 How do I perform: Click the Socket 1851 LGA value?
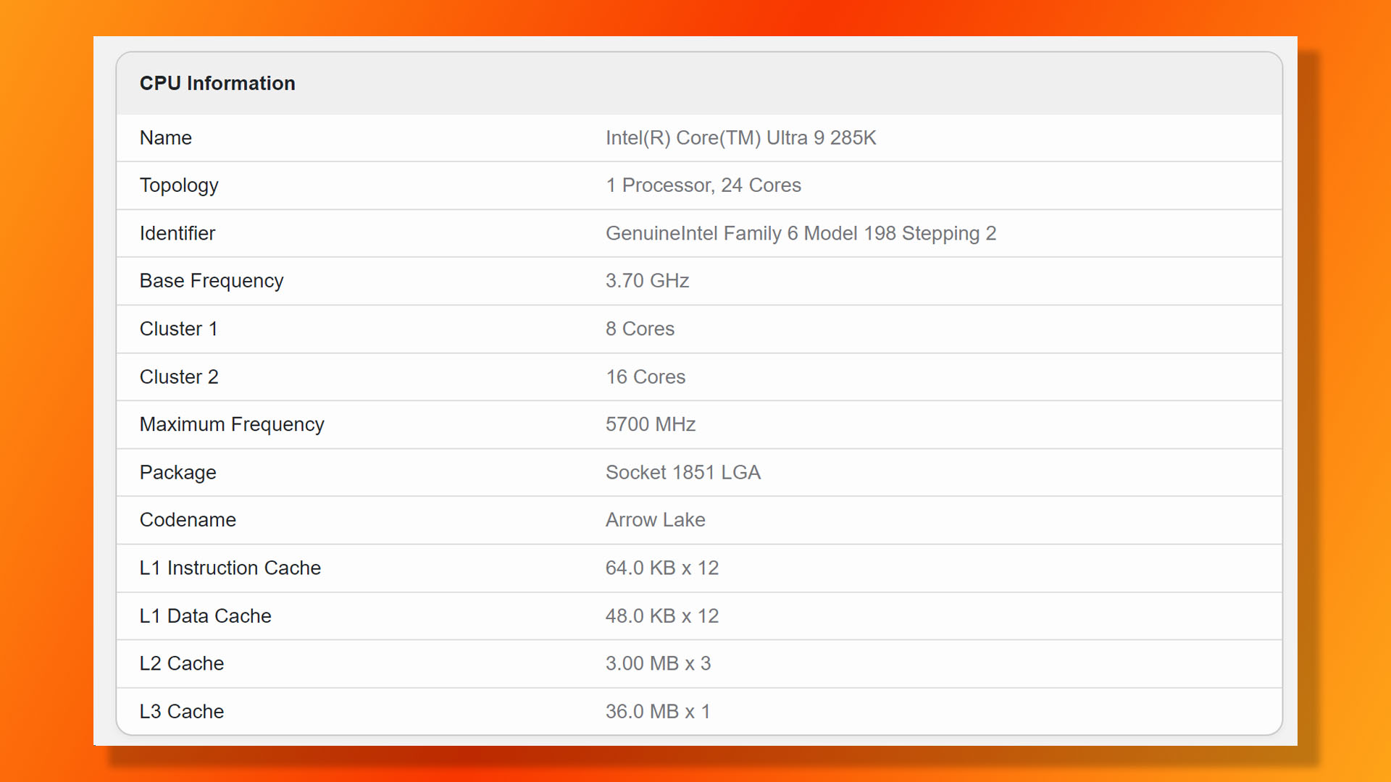point(683,472)
